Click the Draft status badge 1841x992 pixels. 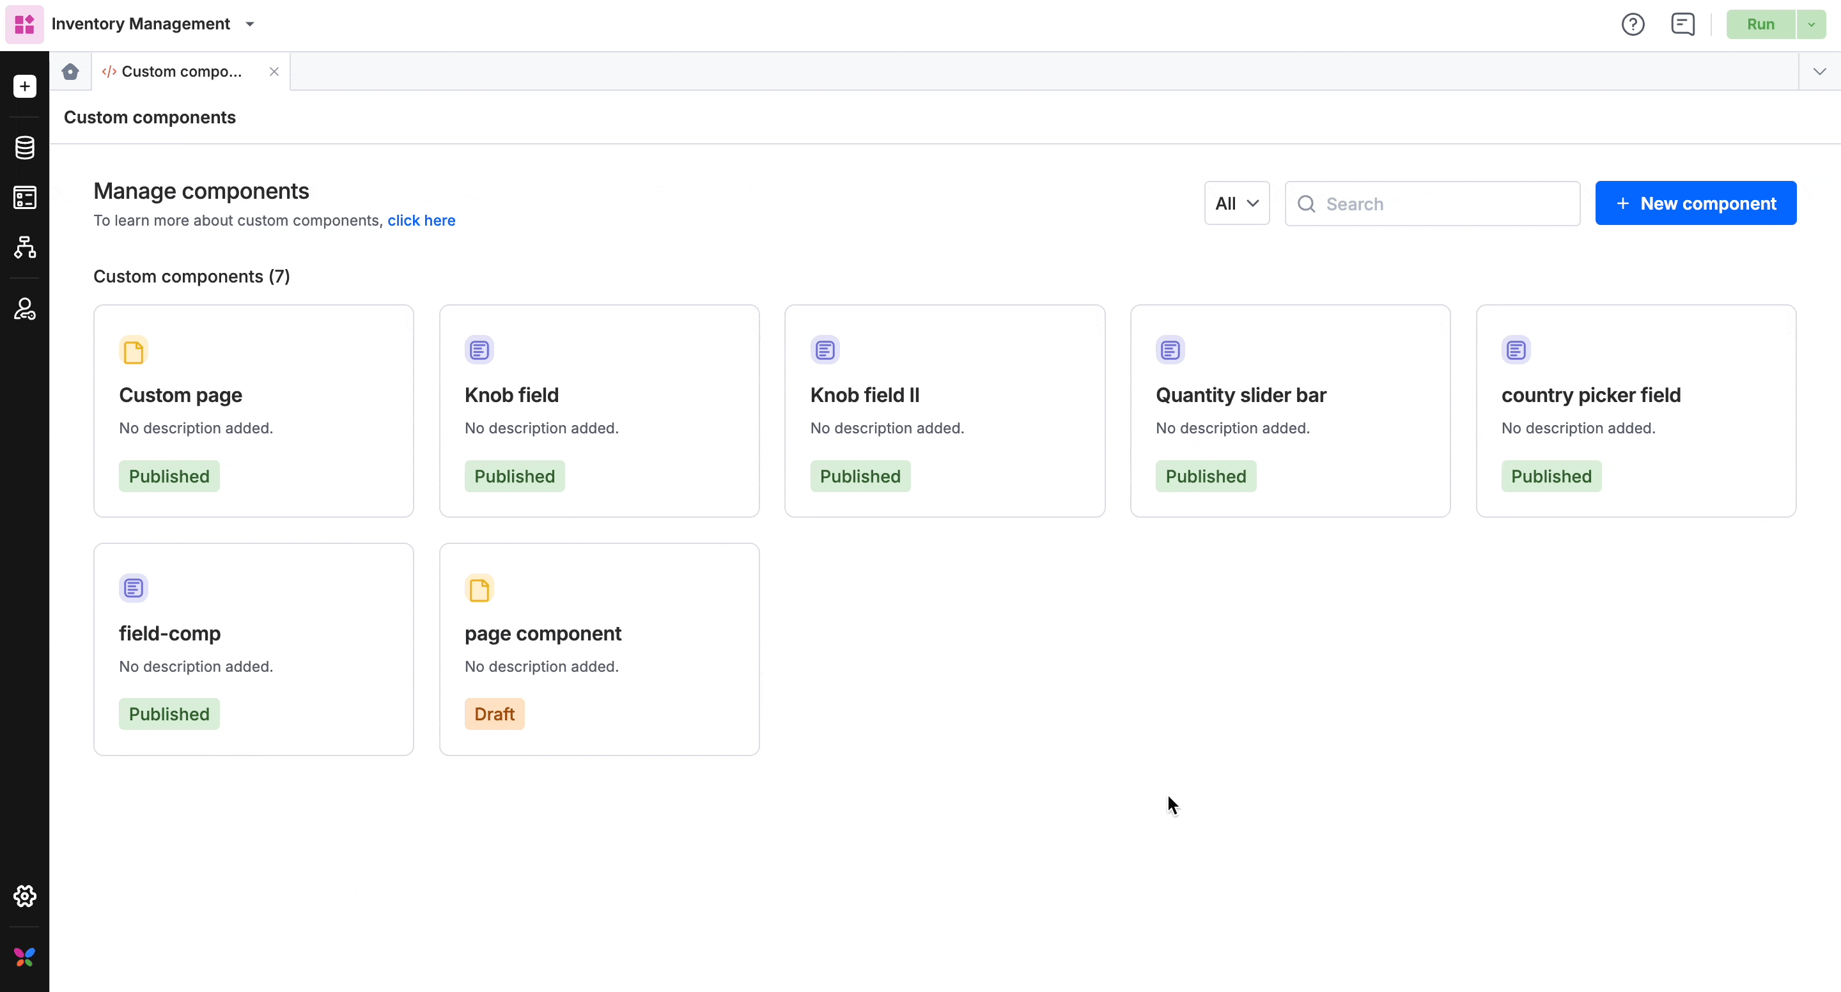coord(495,714)
